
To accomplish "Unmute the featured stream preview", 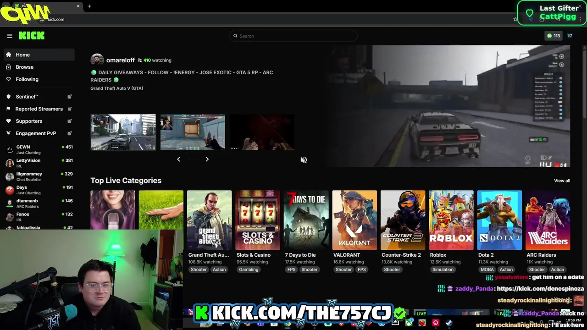I will (304, 159).
